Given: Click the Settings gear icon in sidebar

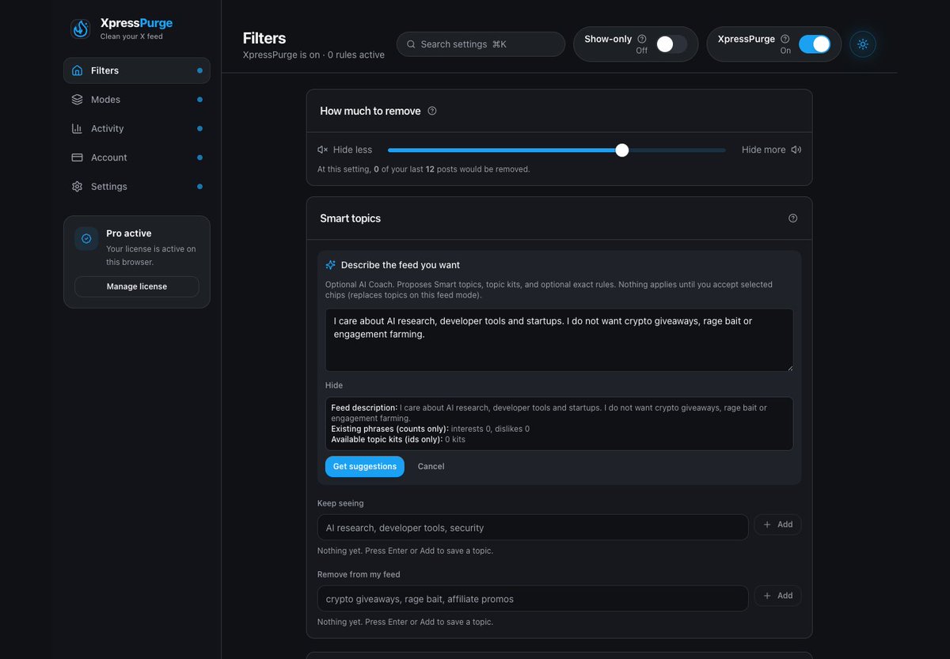Looking at the screenshot, I should pyautogui.click(x=77, y=187).
